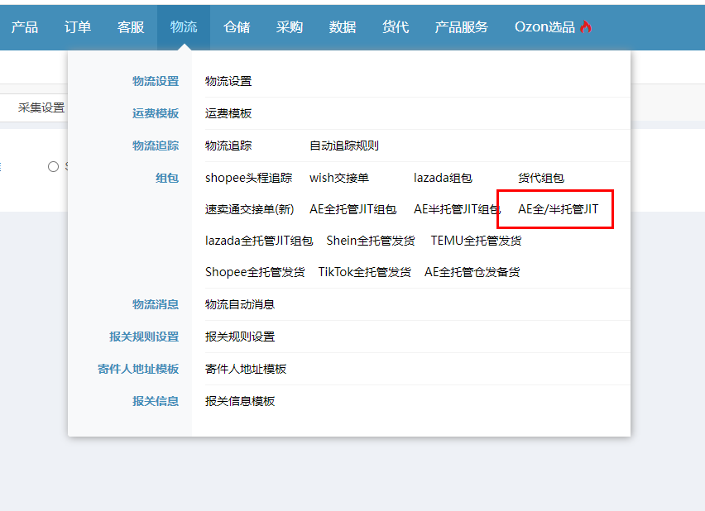Click the flame icon beside Ozon选品
705x511 pixels.
click(x=585, y=27)
